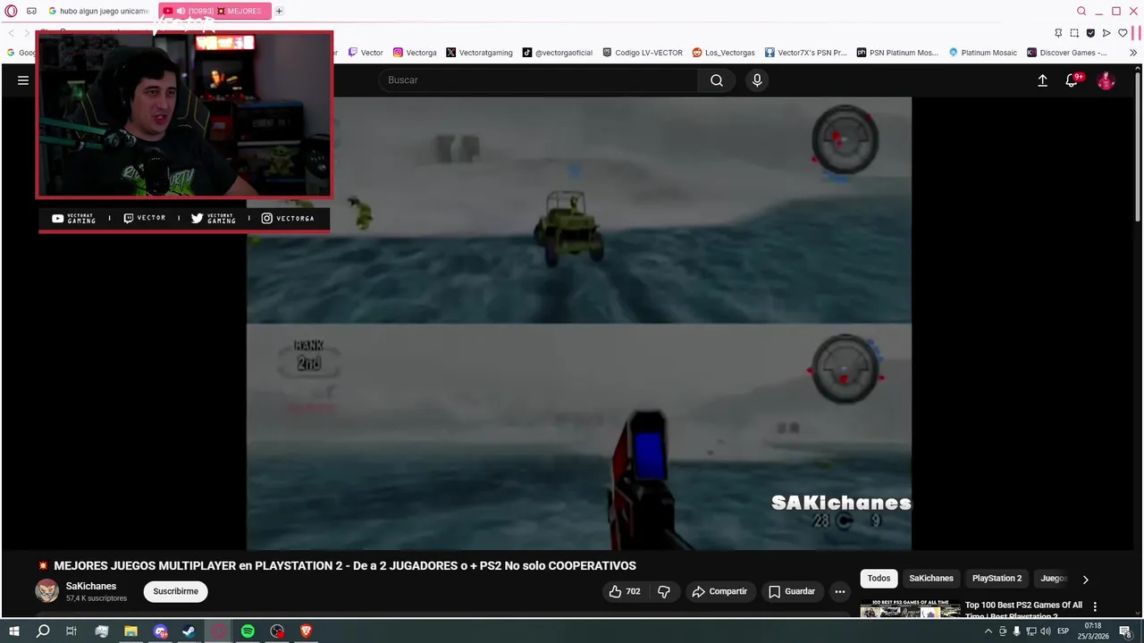Open the Opera menu logo
The width and height of the screenshot is (1144, 643).
pos(11,11)
